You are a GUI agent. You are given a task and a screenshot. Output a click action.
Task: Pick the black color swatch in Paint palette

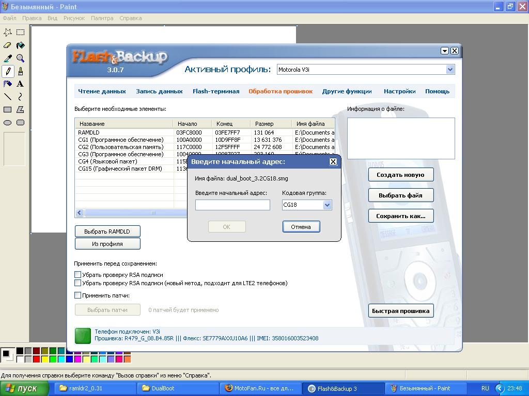[20, 351]
